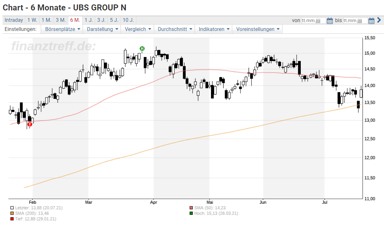Switch chart to the 5 J. range

[x=114, y=20]
